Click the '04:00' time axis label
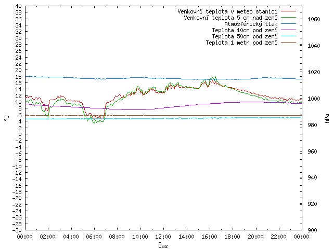333x249 pixels. click(71, 237)
